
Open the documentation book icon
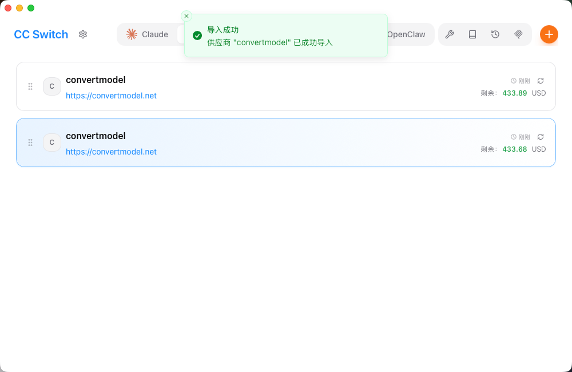click(x=472, y=34)
